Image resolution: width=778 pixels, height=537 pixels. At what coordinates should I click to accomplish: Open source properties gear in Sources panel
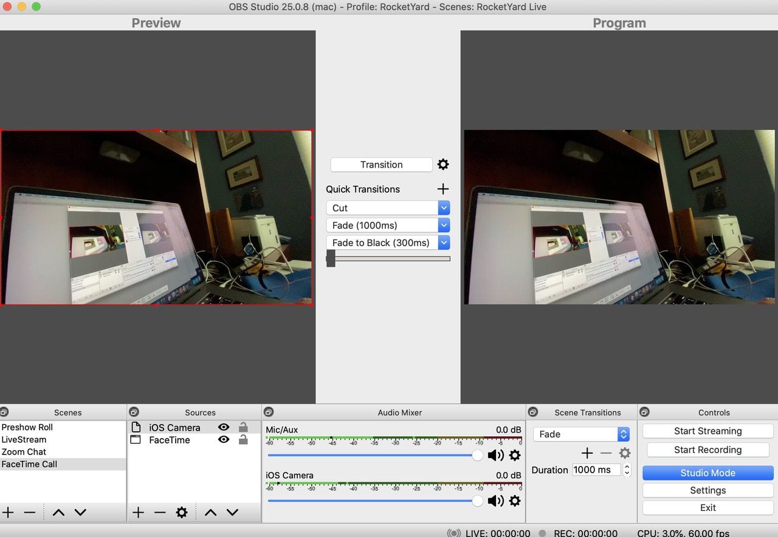coord(181,513)
